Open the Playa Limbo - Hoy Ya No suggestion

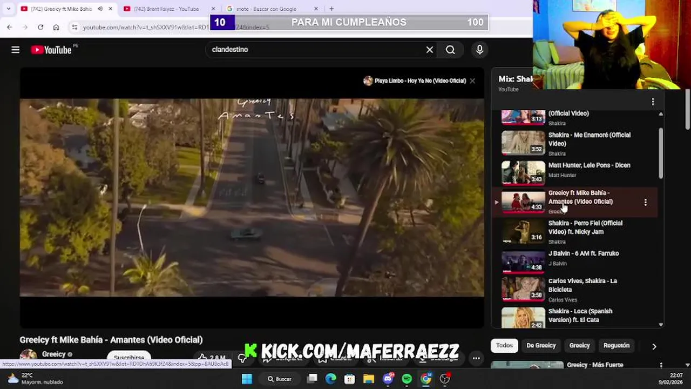tap(415, 81)
